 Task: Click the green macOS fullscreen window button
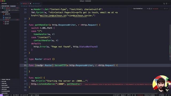[5, 1]
